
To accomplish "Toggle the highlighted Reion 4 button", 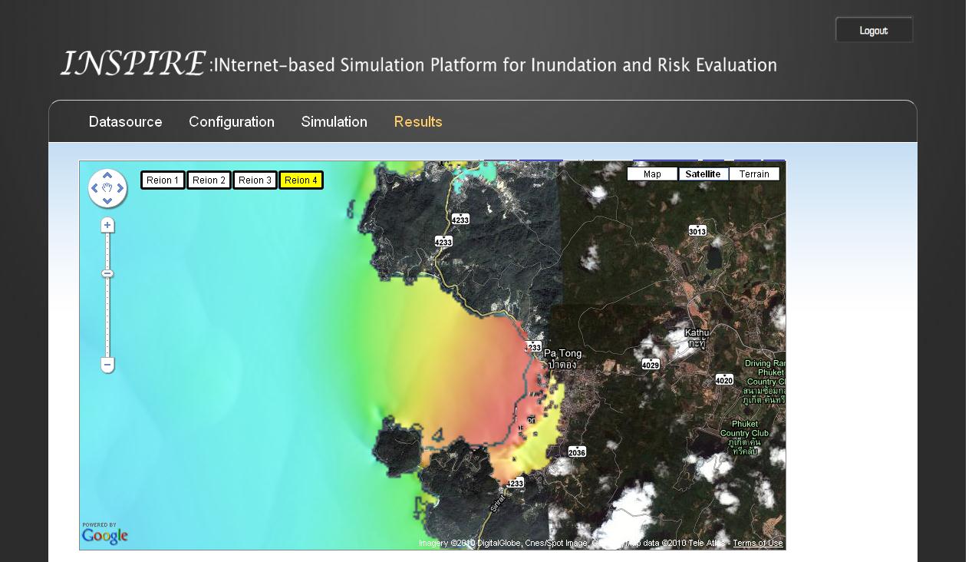I will click(301, 180).
